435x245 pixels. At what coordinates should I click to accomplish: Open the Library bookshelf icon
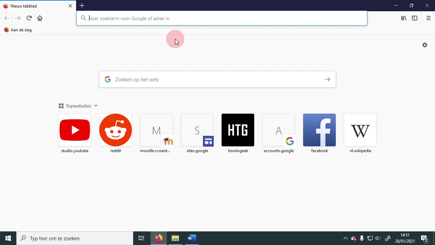(404, 18)
